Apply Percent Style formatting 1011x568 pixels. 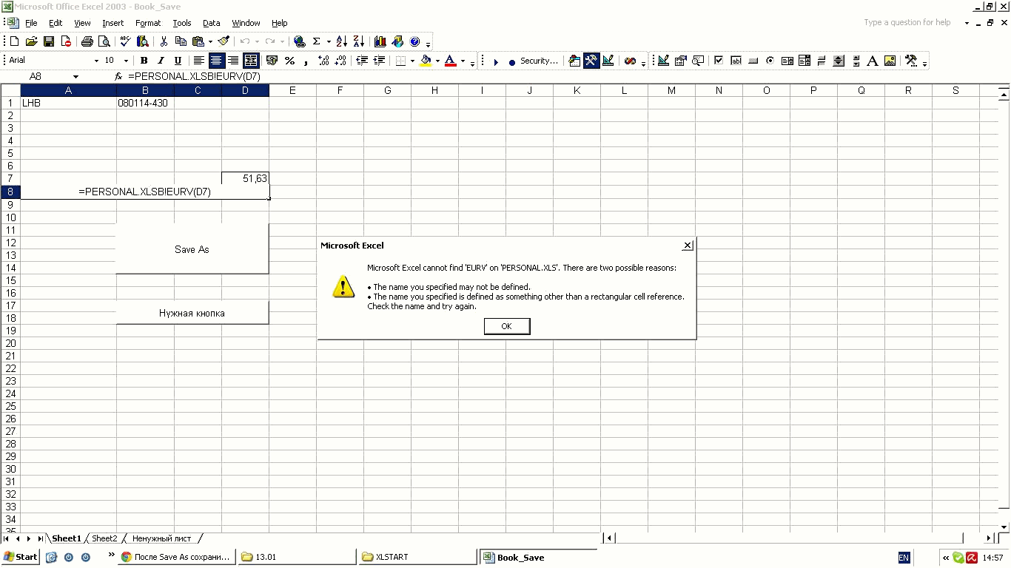coord(289,61)
